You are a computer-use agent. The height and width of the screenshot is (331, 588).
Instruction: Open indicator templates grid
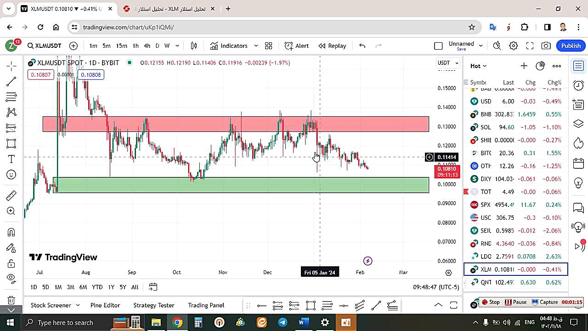(268, 46)
